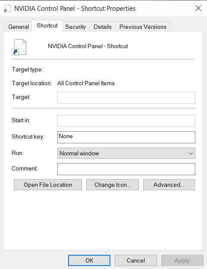Click the greyed-out Apply button
Screen dimensions: 207x269
pos(182,260)
